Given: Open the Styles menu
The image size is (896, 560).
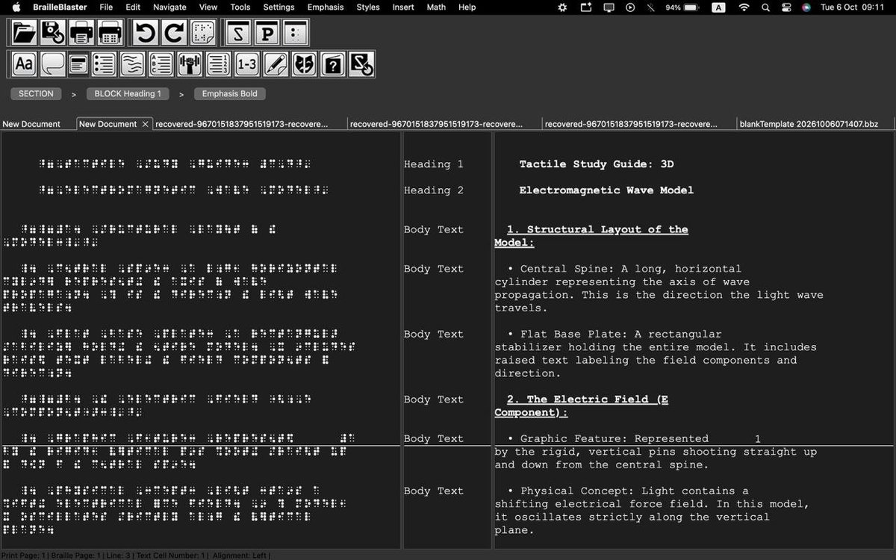Looking at the screenshot, I should pyautogui.click(x=368, y=7).
